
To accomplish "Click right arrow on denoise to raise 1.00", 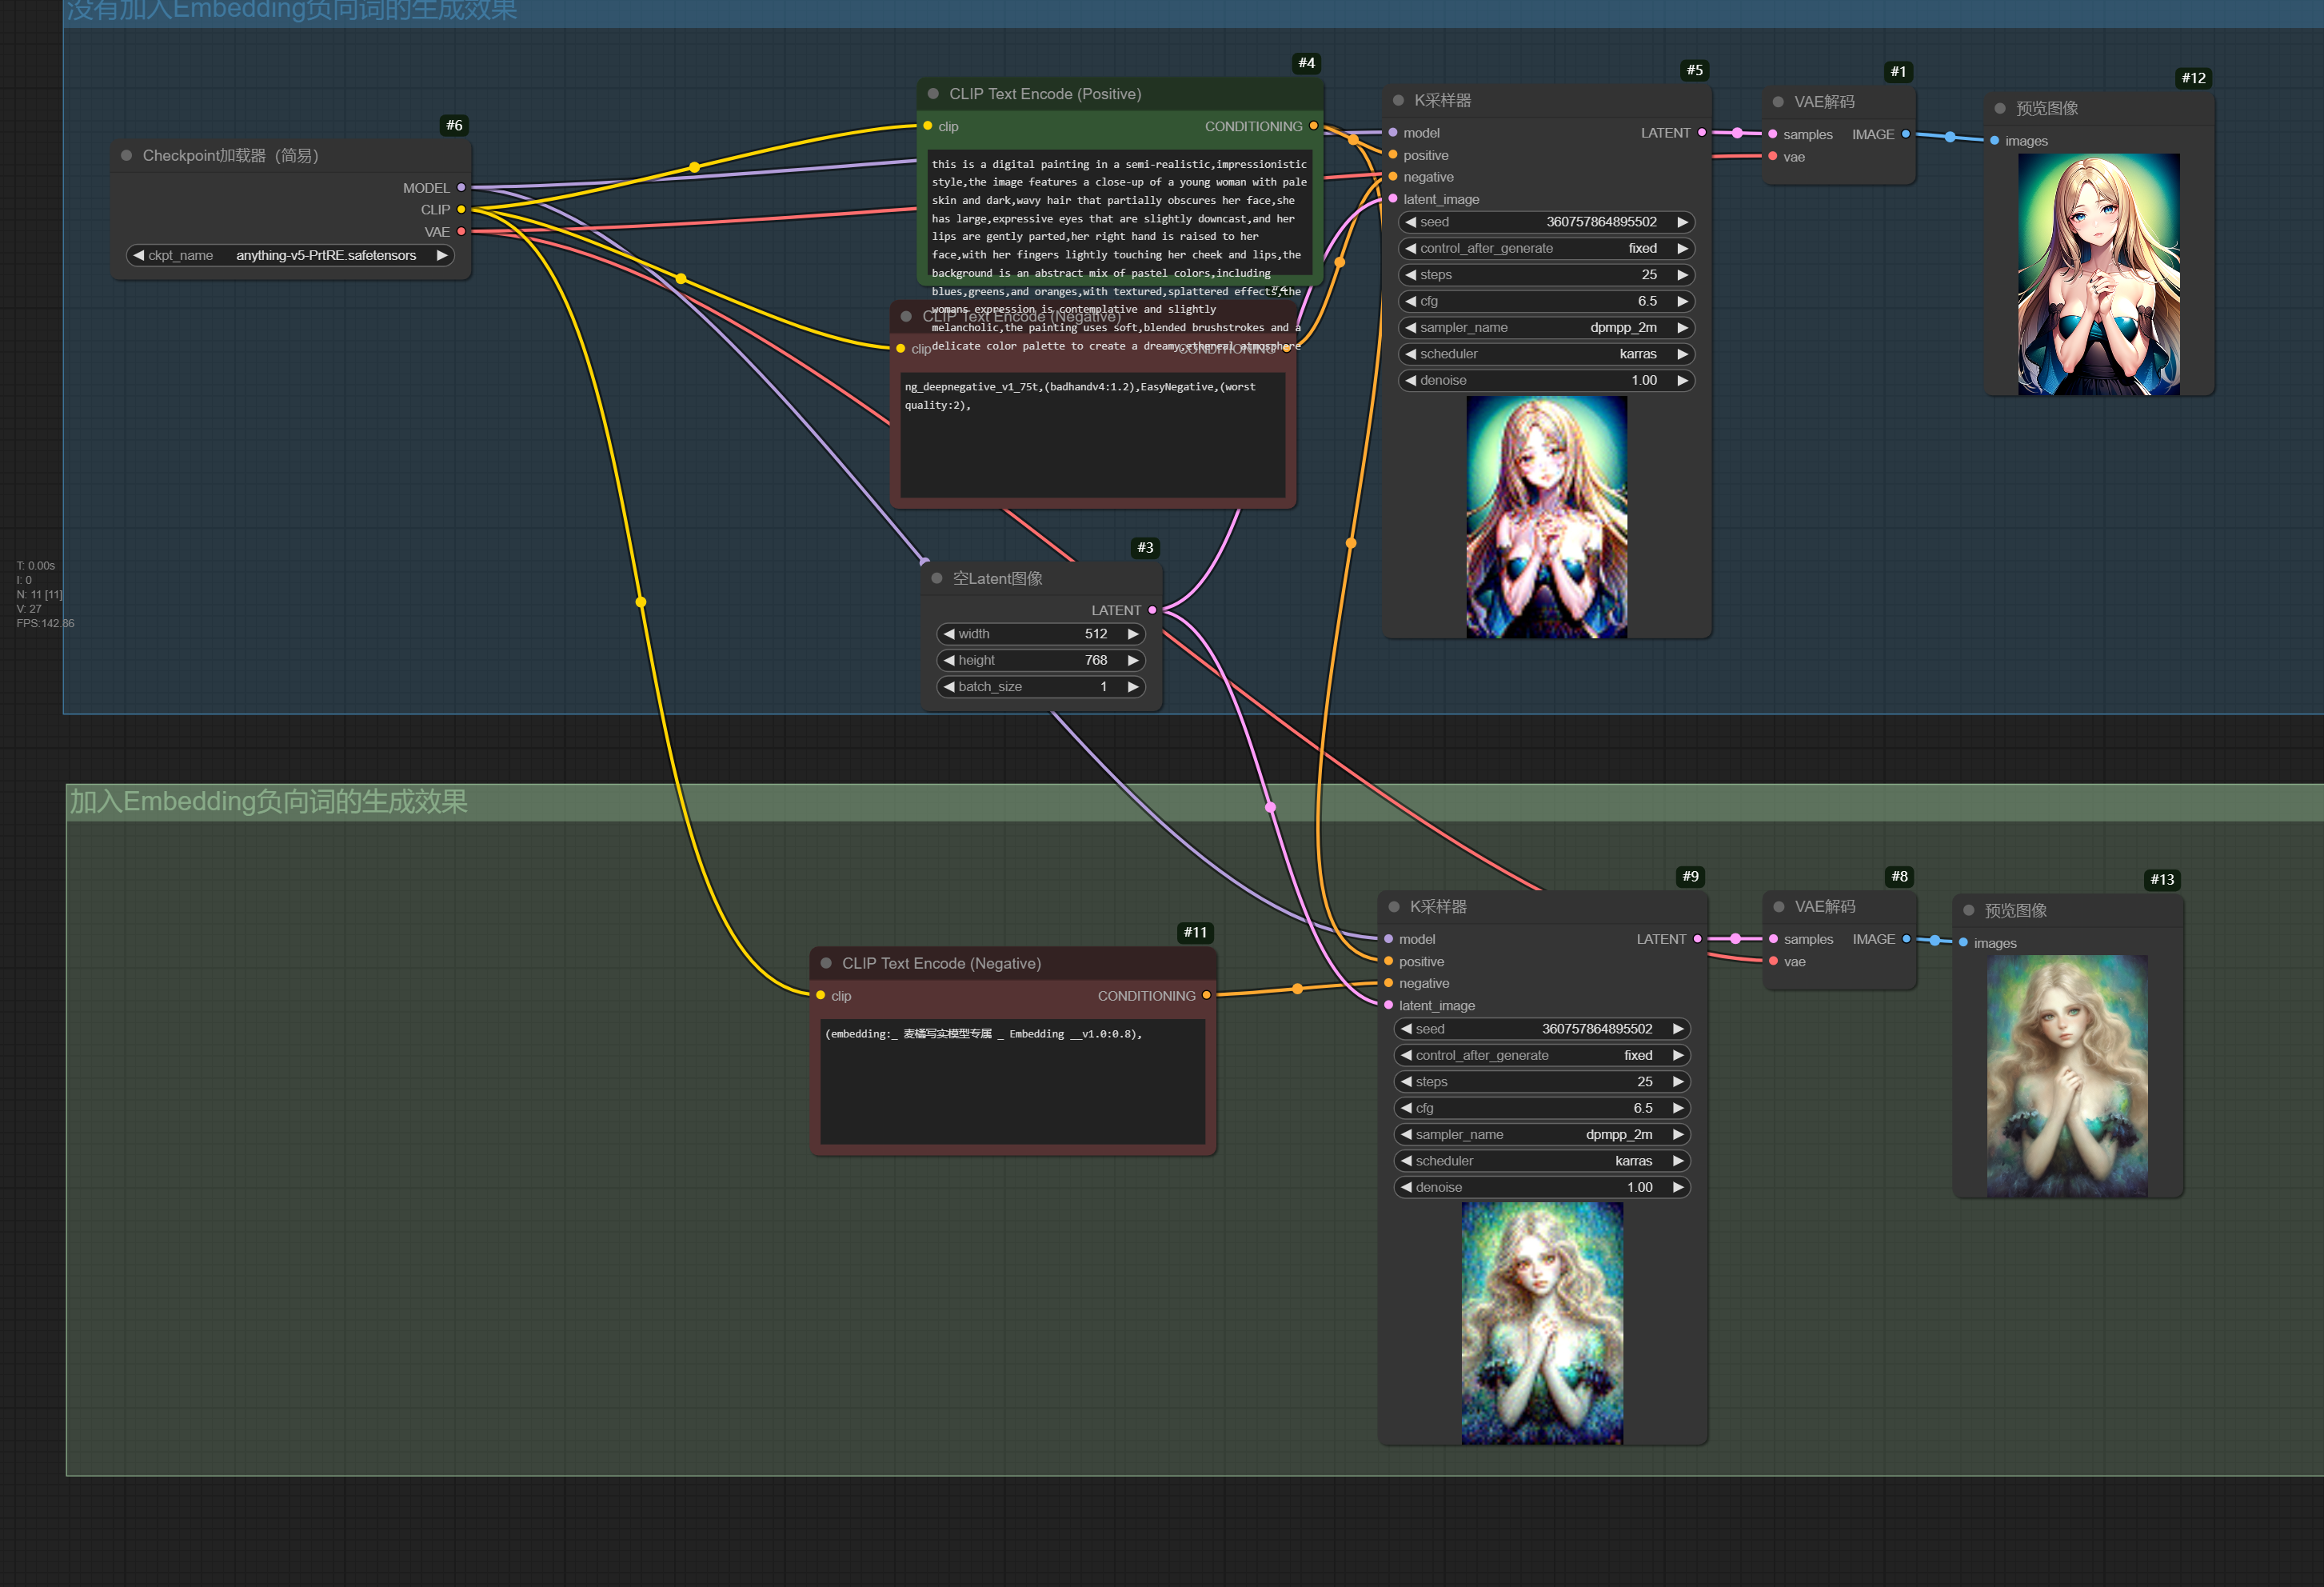I will tap(1684, 380).
